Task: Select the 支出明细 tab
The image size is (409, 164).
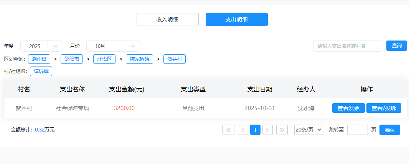Action: point(236,19)
